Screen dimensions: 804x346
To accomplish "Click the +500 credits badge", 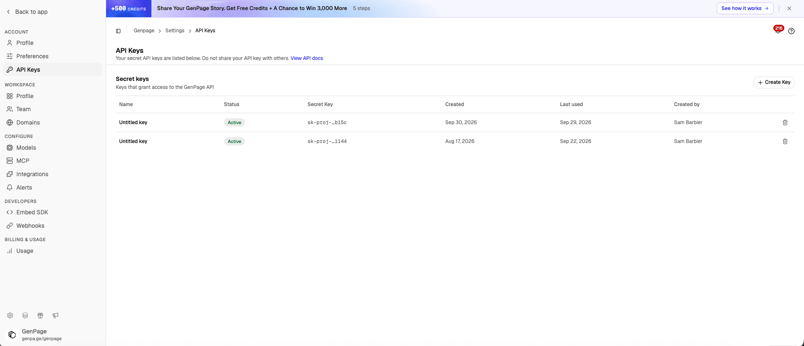I will (x=128, y=8).
